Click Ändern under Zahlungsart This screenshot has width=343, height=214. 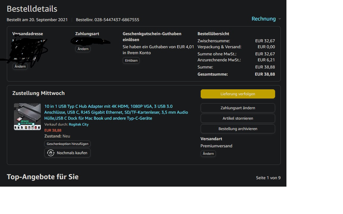(83, 49)
